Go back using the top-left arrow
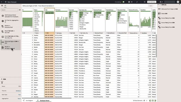Screen dimensions: 181x102 pos(2,2)
